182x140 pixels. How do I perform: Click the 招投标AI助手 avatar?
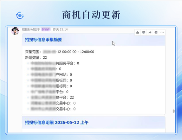(x=15, y=31)
